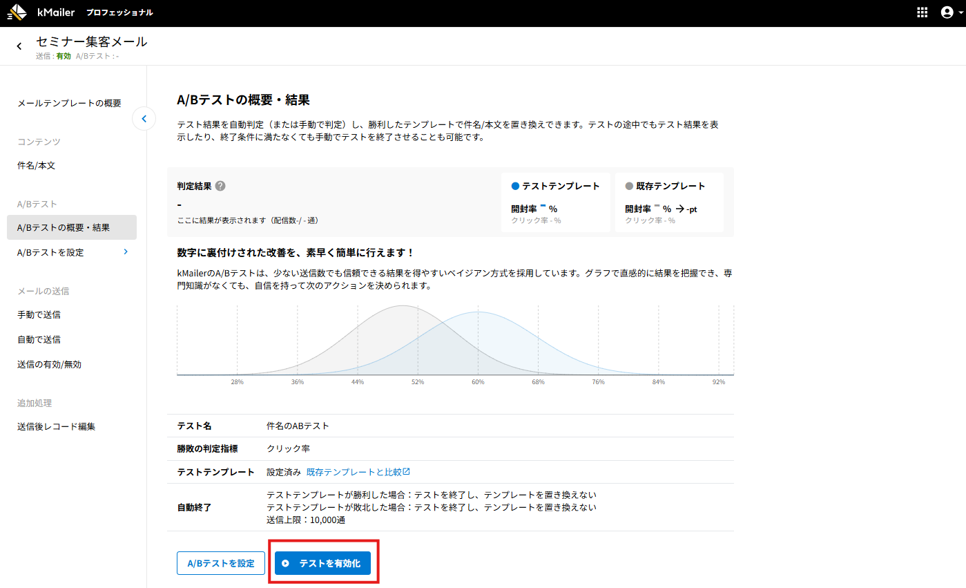966x588 pixels.
Task: Click the blue テストテンプレート legend dot
Action: tap(515, 186)
